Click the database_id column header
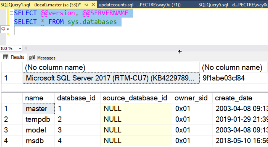 pos(76,98)
